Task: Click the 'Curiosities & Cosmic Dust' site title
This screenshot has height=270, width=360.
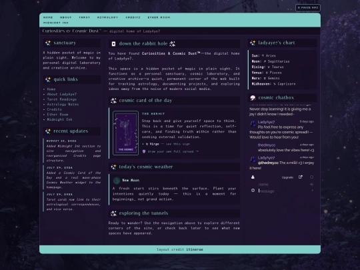Action: (71, 31)
